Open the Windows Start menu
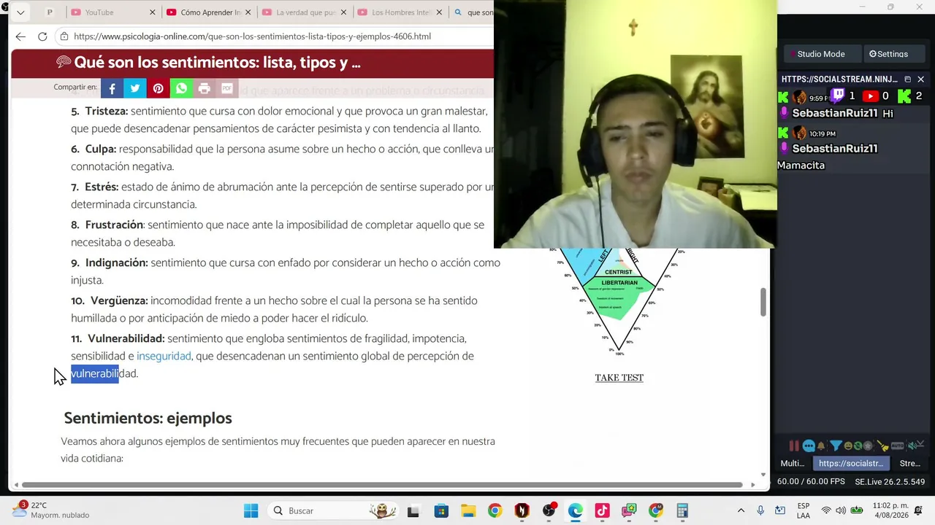 point(251,510)
